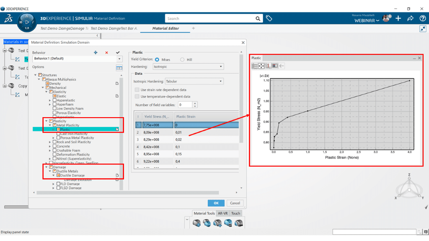Add a new behavior with the blue plus
The image size is (429, 241).
coord(96,53)
